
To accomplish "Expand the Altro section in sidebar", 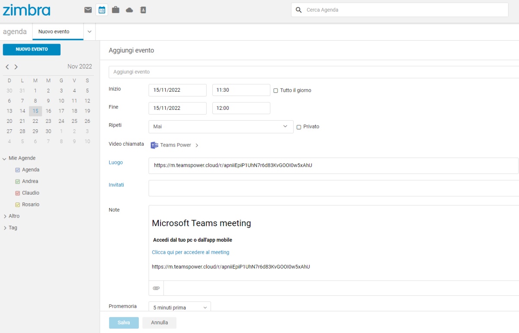I will (14, 216).
